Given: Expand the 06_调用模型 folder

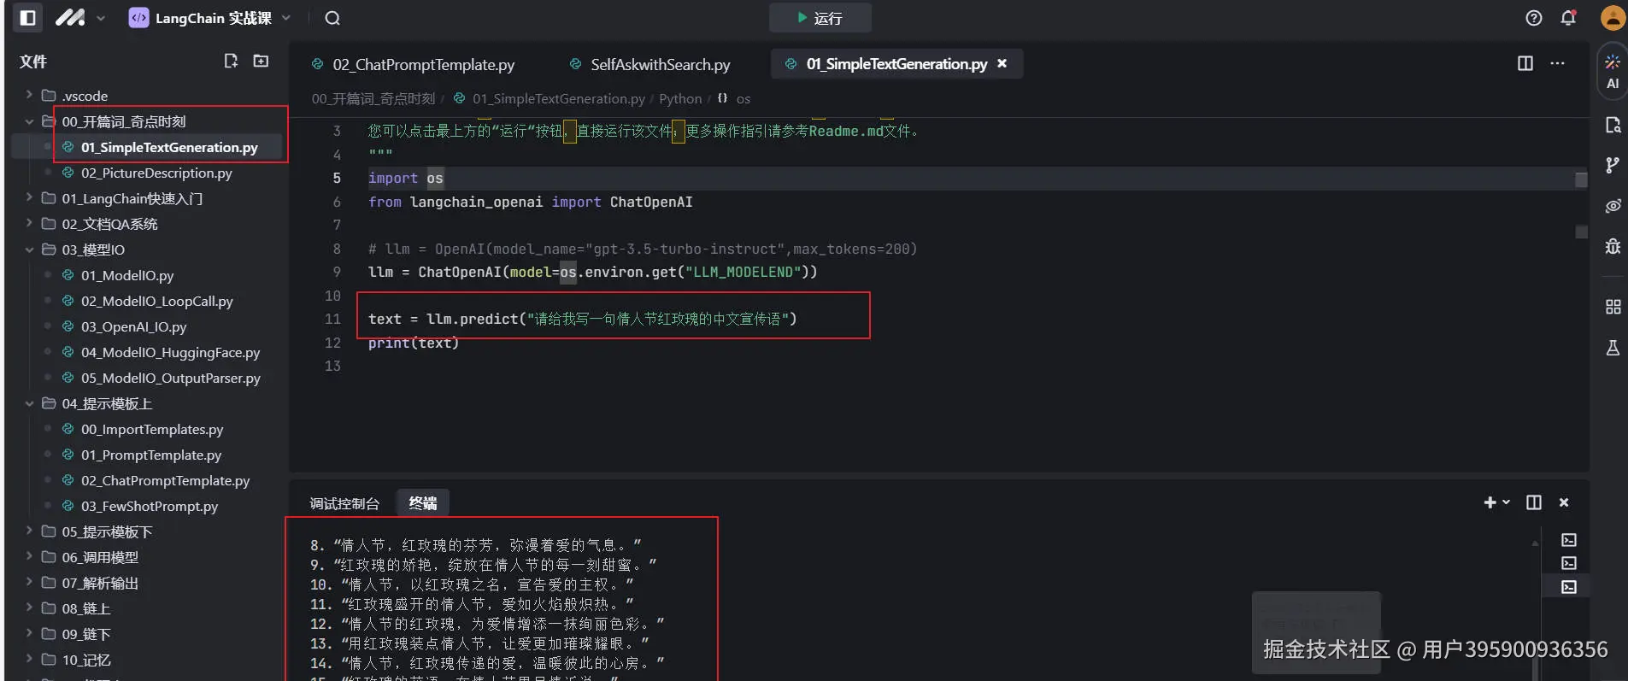Looking at the screenshot, I should pos(29,557).
